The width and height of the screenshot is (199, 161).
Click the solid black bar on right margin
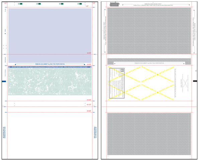(195, 81)
